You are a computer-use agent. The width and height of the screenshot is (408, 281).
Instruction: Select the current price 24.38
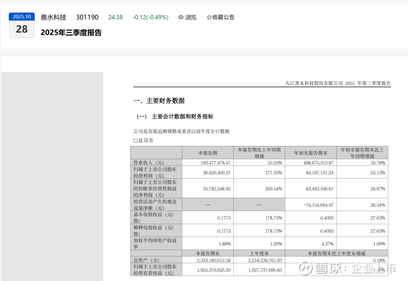[115, 17]
